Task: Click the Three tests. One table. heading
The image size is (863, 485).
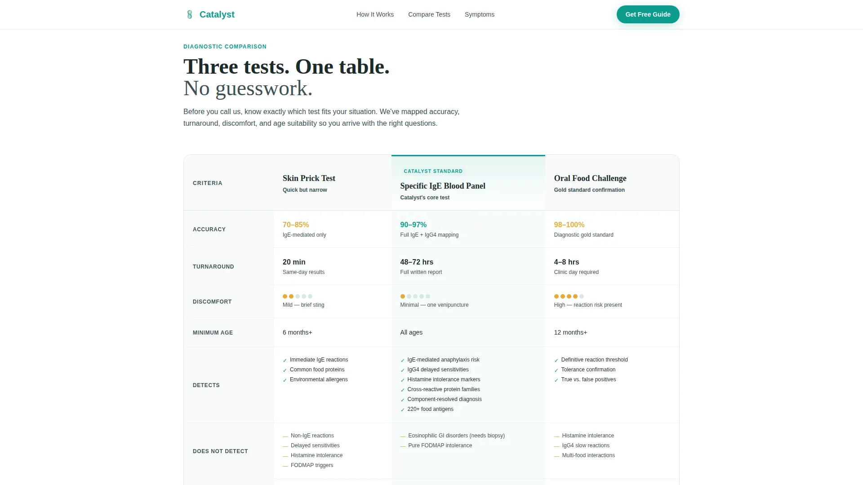Action: (286, 66)
